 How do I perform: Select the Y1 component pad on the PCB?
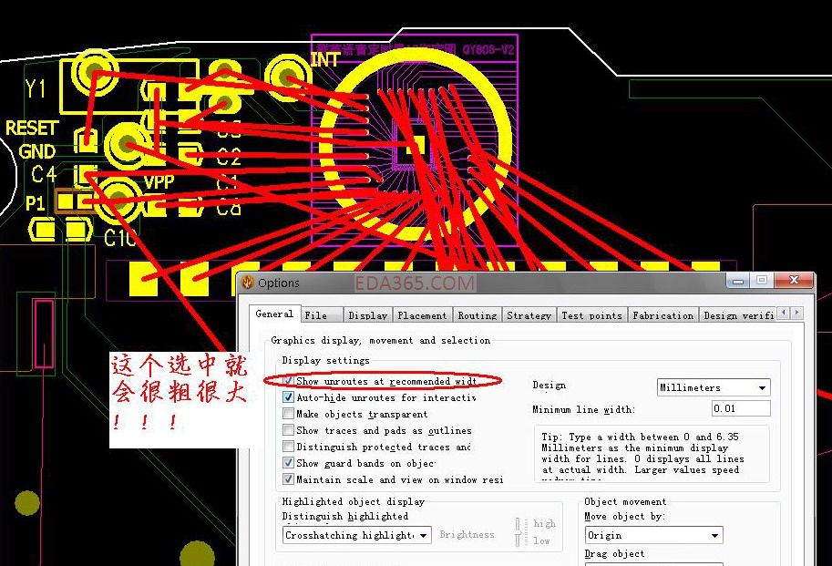[x=95, y=71]
